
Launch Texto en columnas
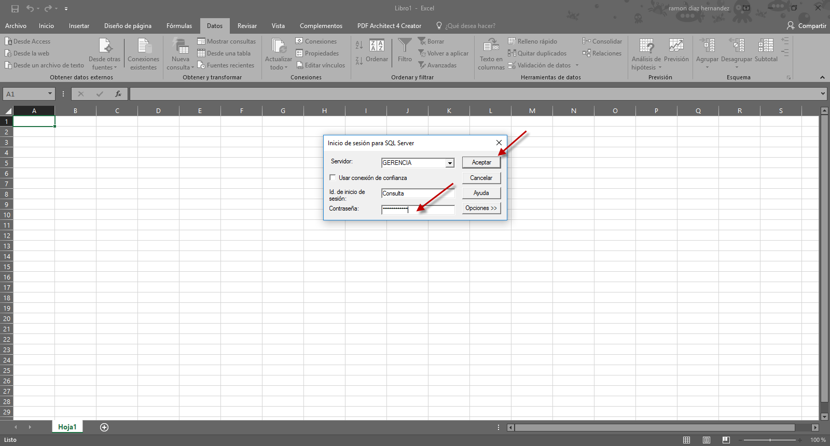tap(491, 54)
